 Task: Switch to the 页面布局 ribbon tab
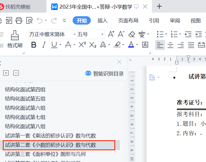128,20
